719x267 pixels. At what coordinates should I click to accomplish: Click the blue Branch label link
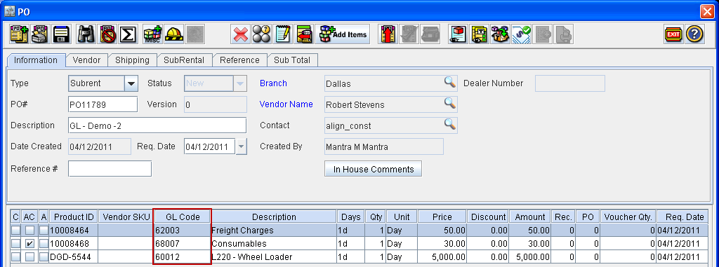(x=273, y=83)
